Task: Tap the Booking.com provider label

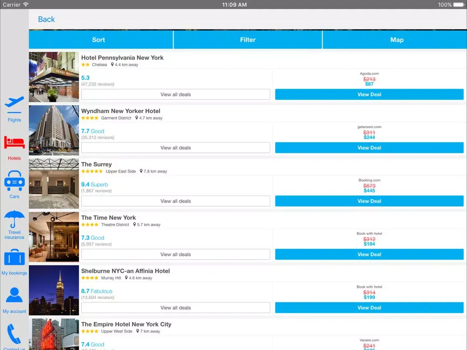Action: point(369,180)
